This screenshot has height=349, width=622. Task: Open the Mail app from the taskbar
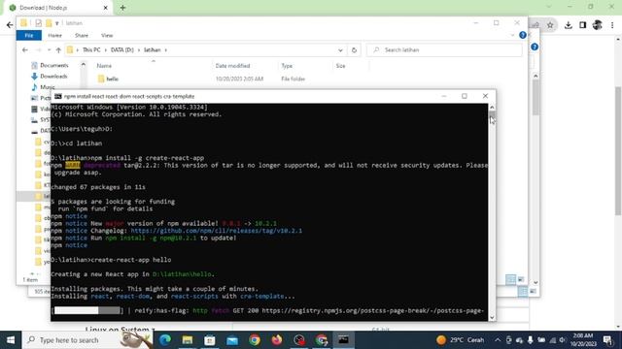coord(232,340)
